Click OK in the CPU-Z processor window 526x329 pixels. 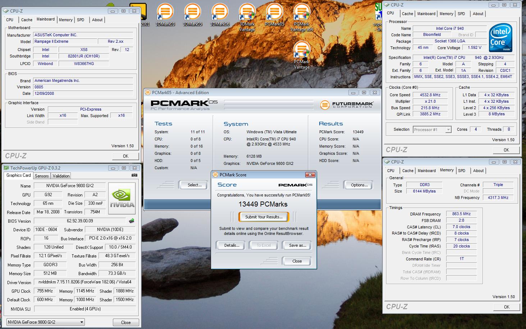[506, 150]
